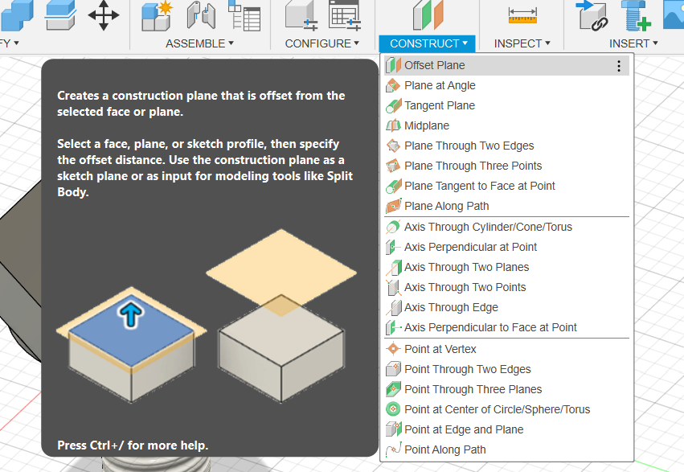Open the Offset Plane three-dot options
The height and width of the screenshot is (472, 684).
point(619,66)
